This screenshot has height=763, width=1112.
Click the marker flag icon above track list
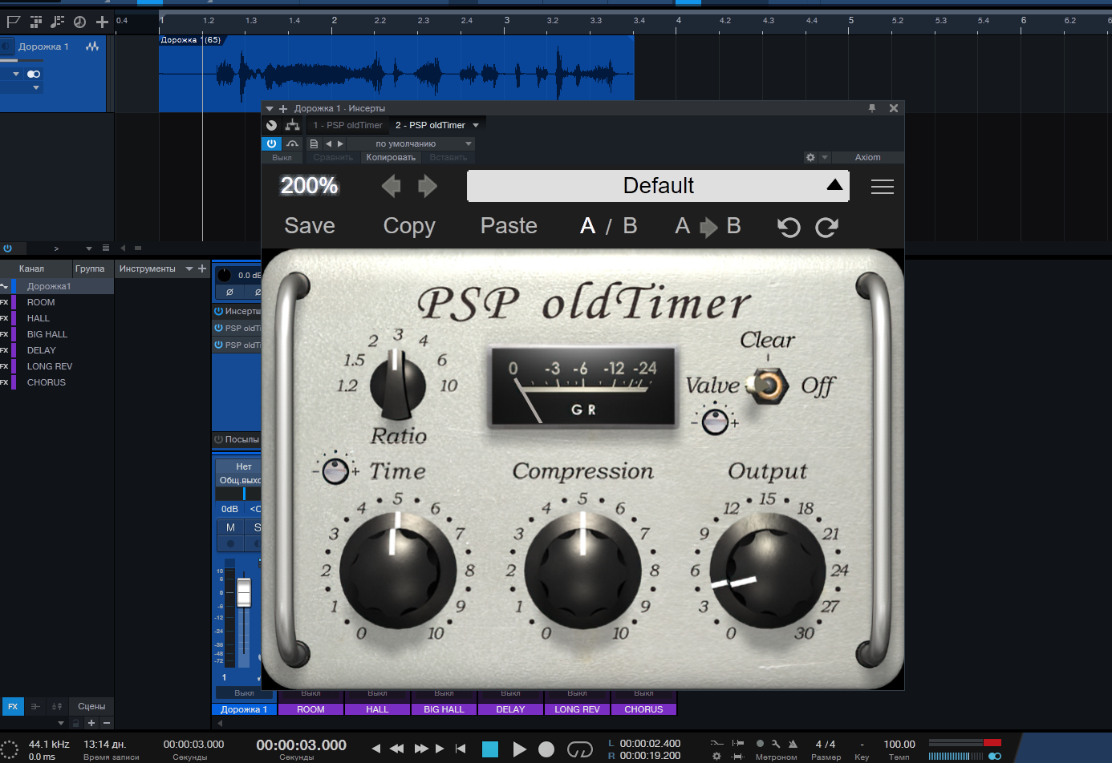pyautogui.click(x=13, y=22)
